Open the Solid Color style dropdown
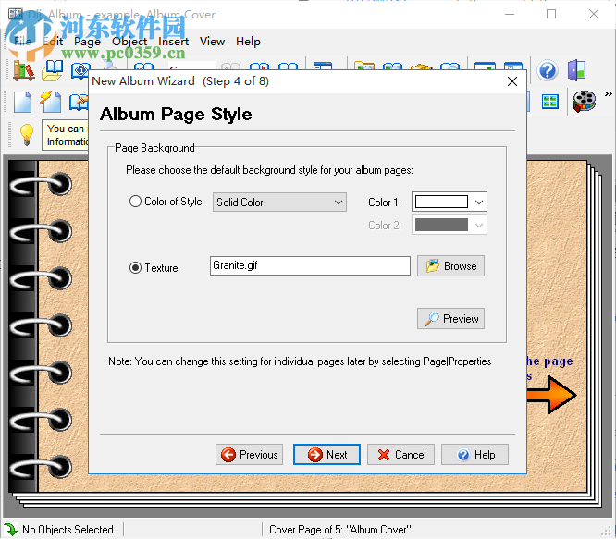Viewport: 616px width, 539px height. tap(279, 202)
